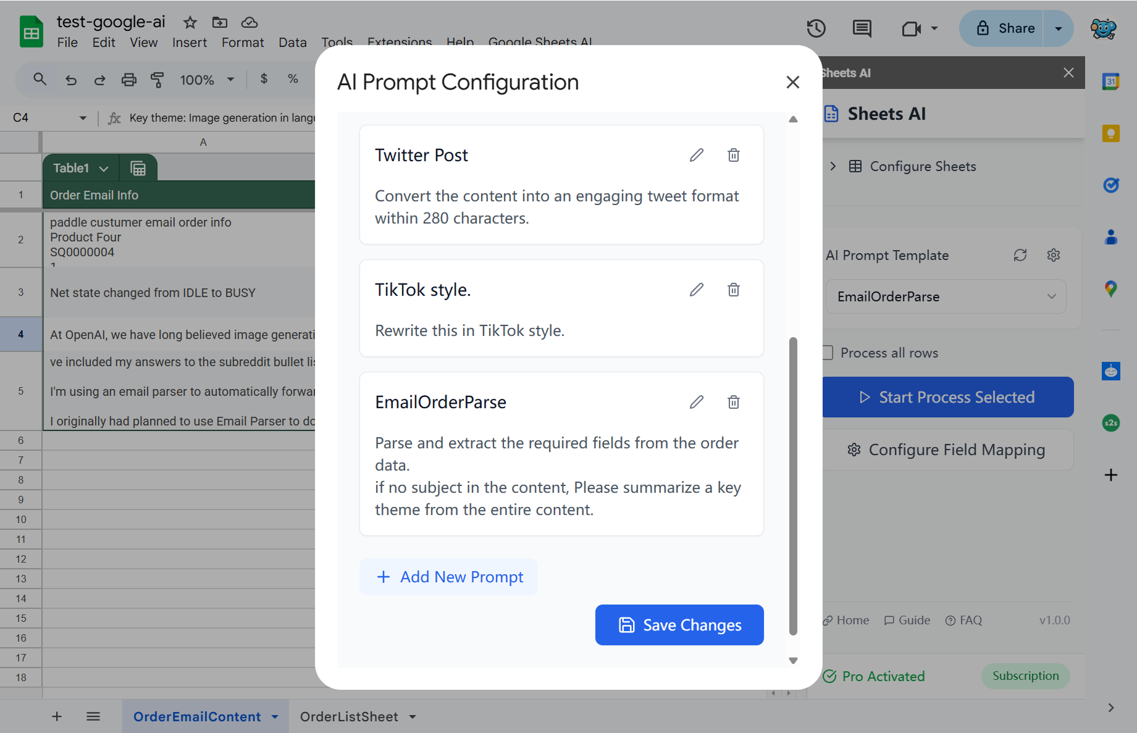Open version history clock icon
Image resolution: width=1137 pixels, height=733 pixels.
point(816,28)
